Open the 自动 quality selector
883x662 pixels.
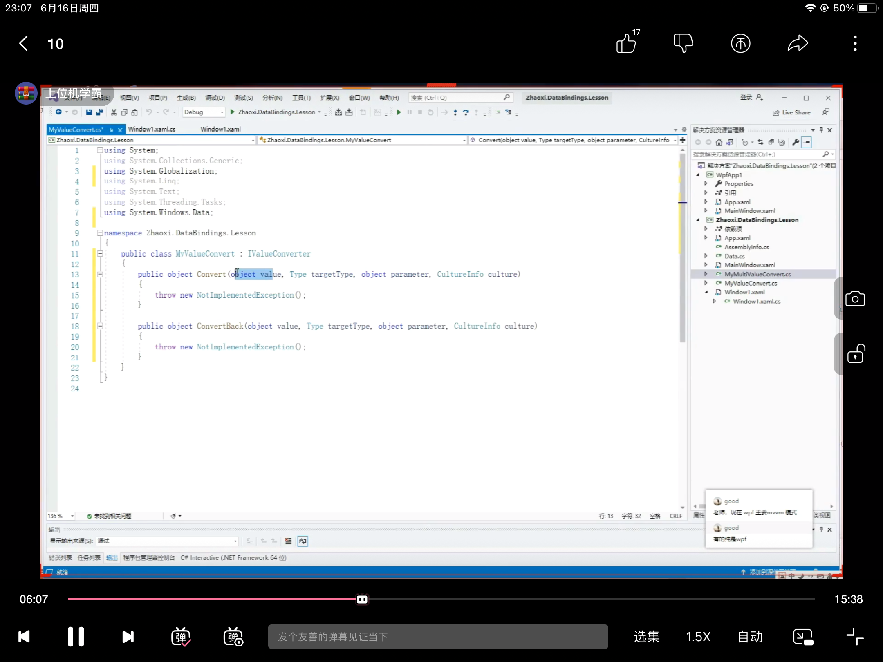point(750,637)
